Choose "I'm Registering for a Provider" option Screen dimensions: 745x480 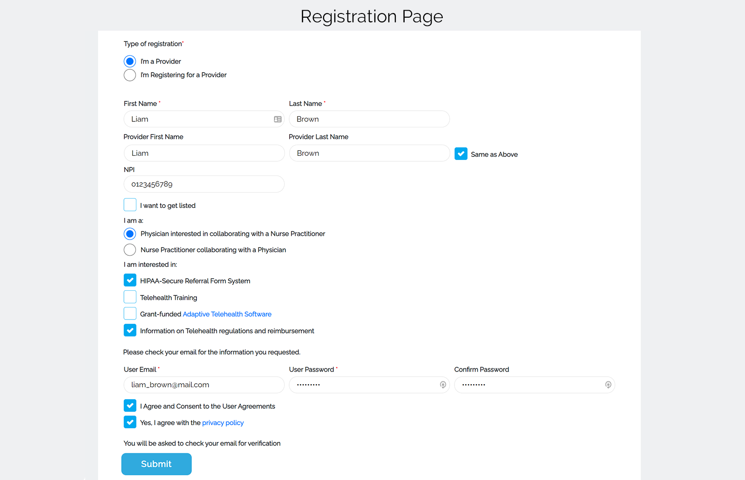pyautogui.click(x=130, y=75)
